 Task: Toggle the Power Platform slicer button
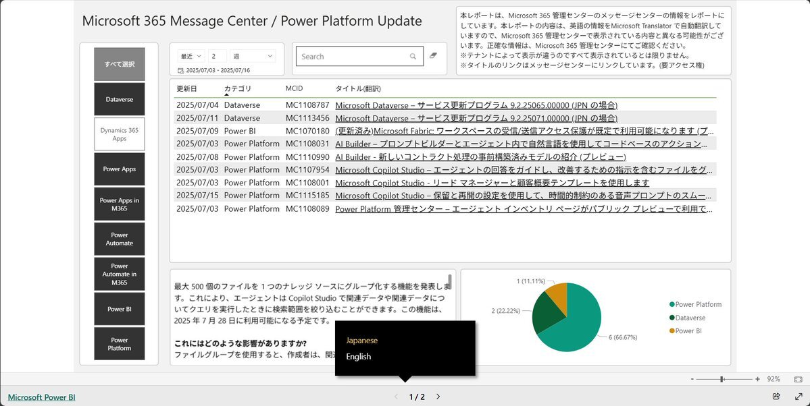point(120,343)
